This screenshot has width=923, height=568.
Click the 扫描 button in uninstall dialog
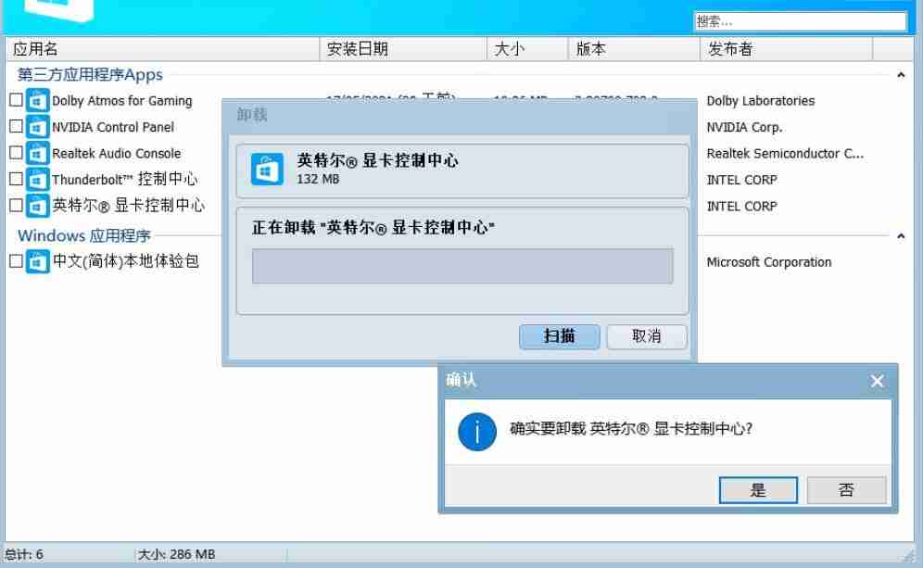point(559,336)
